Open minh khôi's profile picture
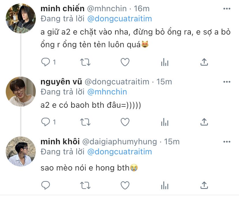 click(x=21, y=151)
